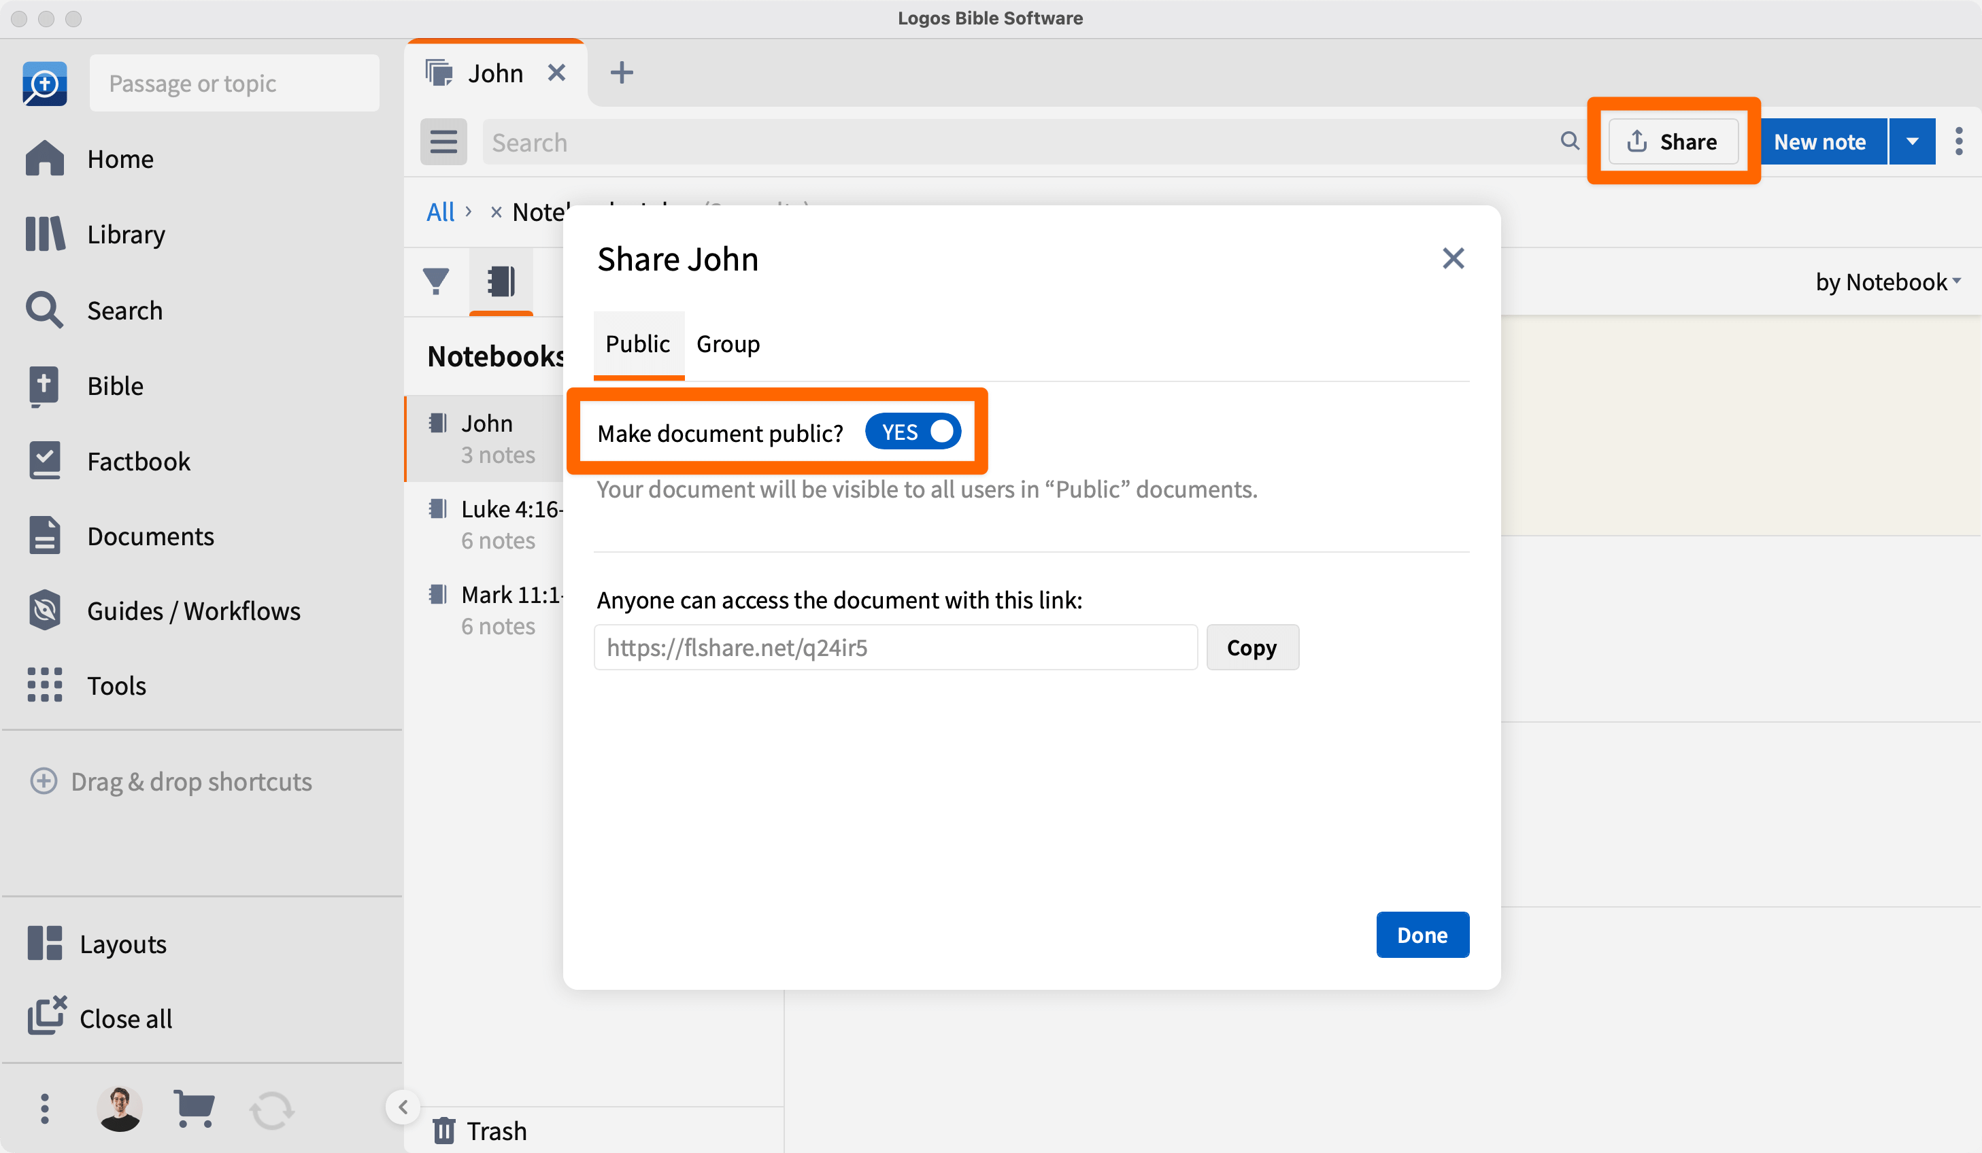Switch to the Group tab
Viewport: 1982px width, 1153px height.
click(728, 344)
